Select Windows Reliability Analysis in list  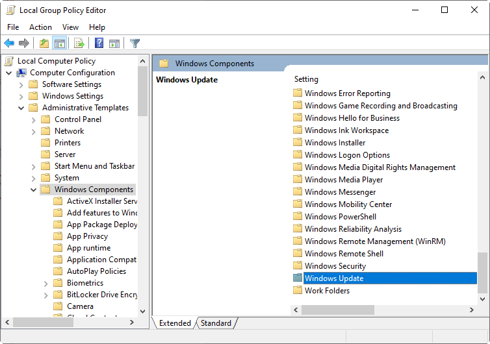(353, 229)
